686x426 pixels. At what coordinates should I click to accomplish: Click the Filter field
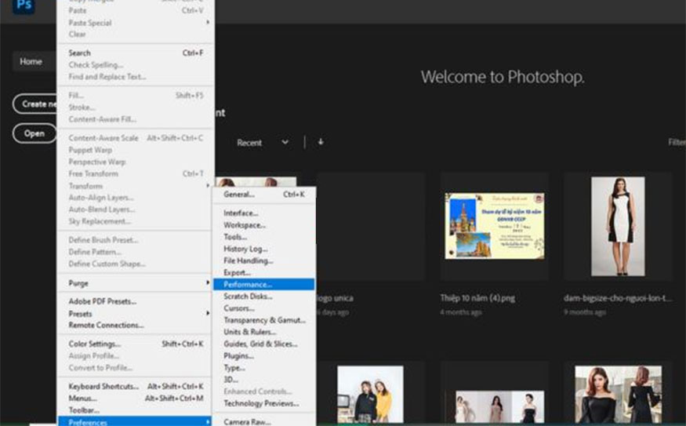pos(677,142)
